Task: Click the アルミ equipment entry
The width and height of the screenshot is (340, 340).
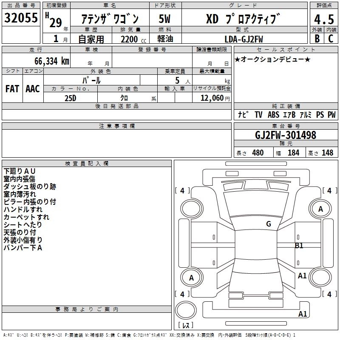Action: click(306, 114)
